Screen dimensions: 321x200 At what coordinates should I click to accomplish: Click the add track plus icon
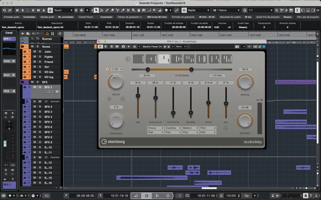23,33
